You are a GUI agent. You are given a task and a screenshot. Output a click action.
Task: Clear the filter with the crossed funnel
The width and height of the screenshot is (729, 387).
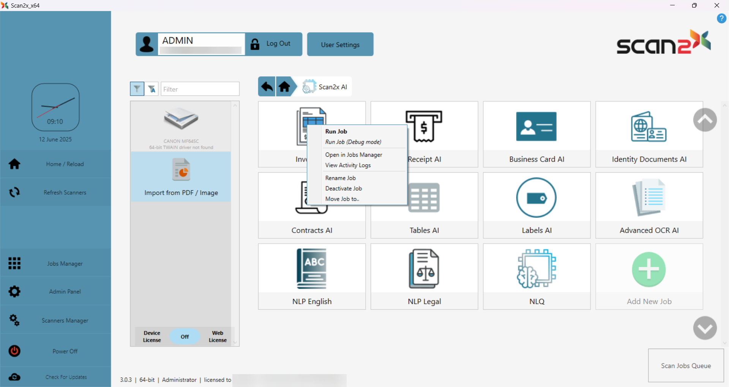tap(152, 89)
